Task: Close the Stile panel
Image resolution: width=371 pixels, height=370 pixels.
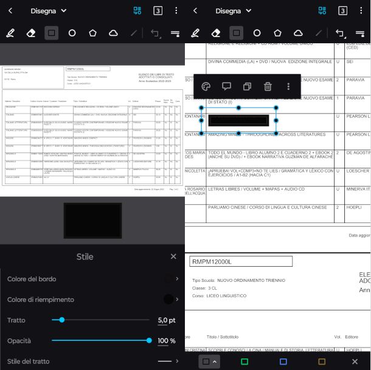Action: click(x=173, y=256)
